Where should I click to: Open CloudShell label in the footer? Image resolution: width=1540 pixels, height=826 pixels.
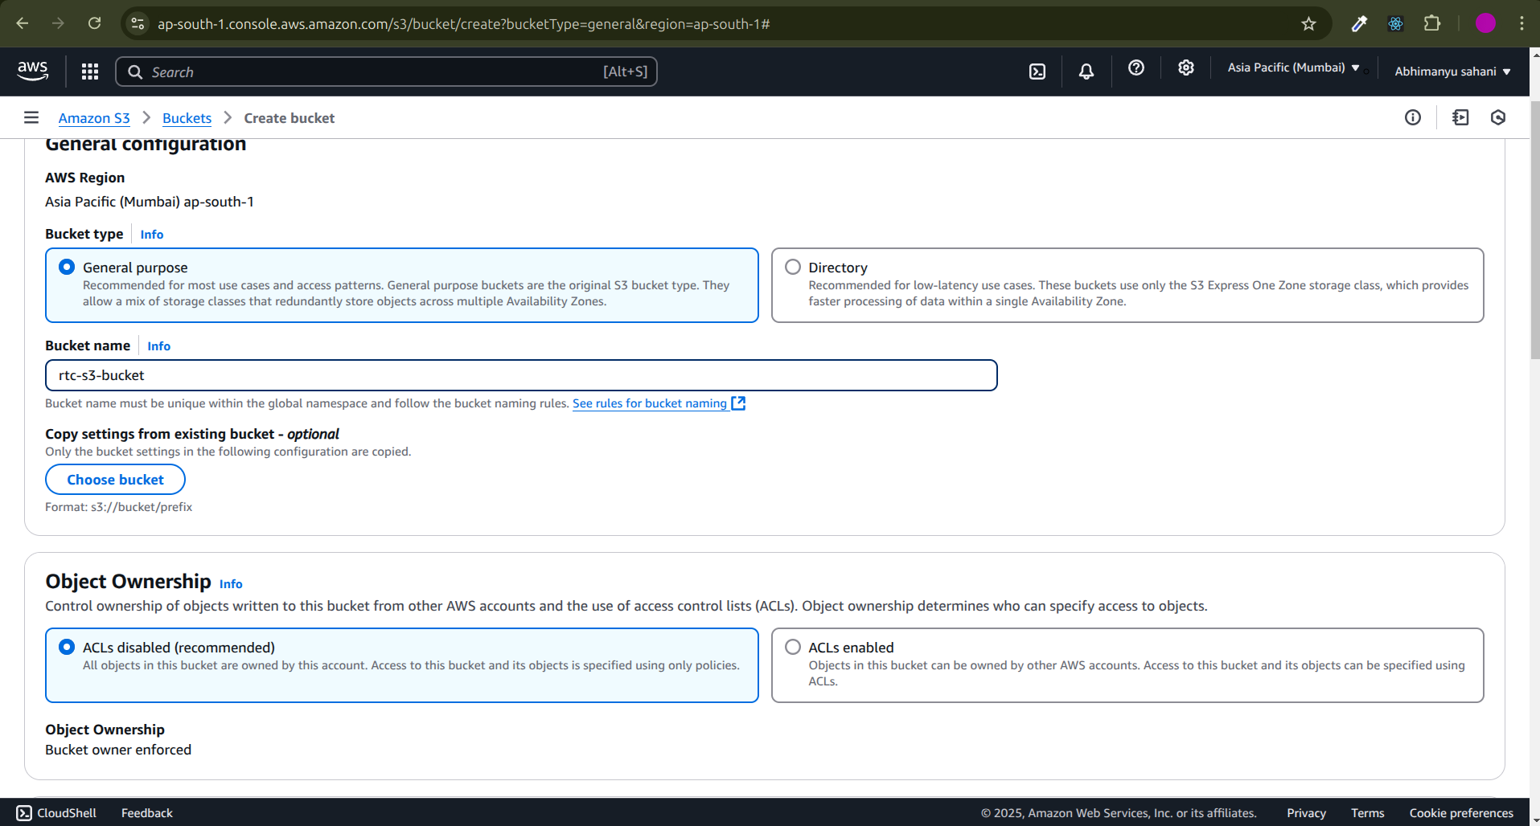[x=67, y=812]
